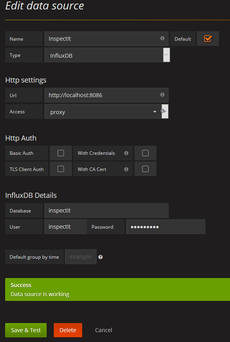Image resolution: width=230 pixels, height=342 pixels.
Task: Click the info icon in Name field
Action: pos(162,38)
